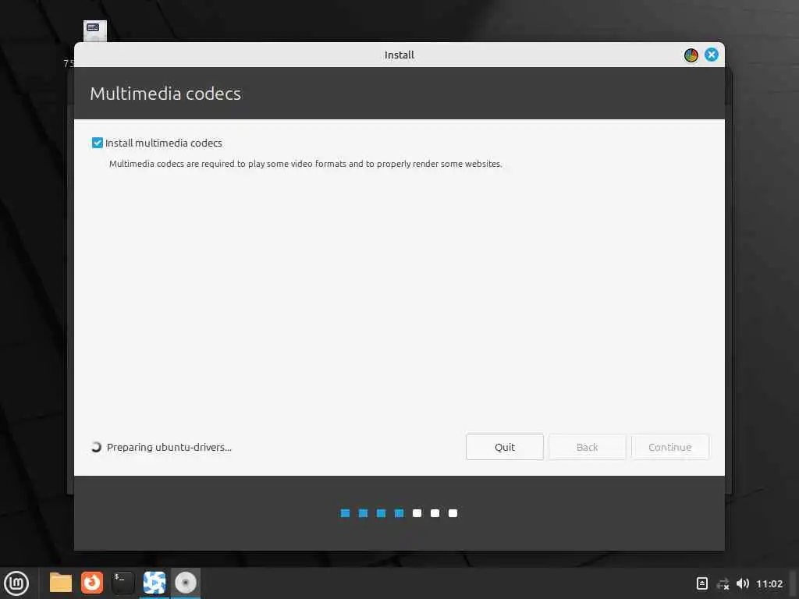Open the clock showing 11:02
Screen dimensions: 799x599
(769, 583)
